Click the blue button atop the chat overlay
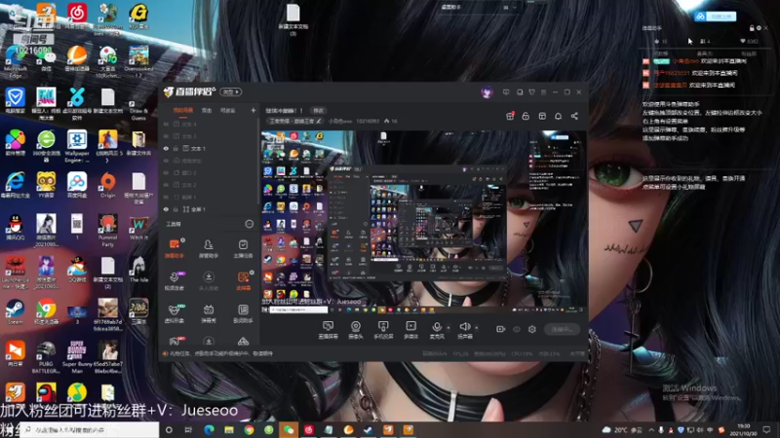Viewport: 780px width, 438px height. pyautogui.click(x=716, y=17)
